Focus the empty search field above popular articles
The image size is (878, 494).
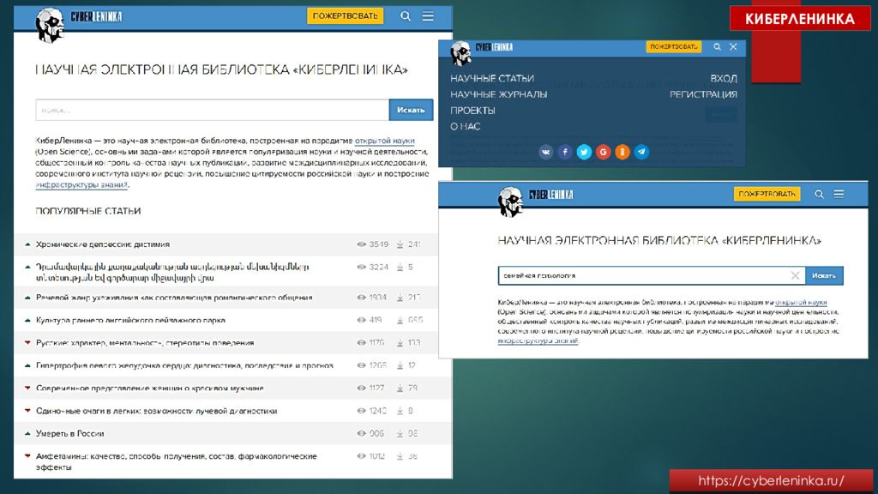213,110
